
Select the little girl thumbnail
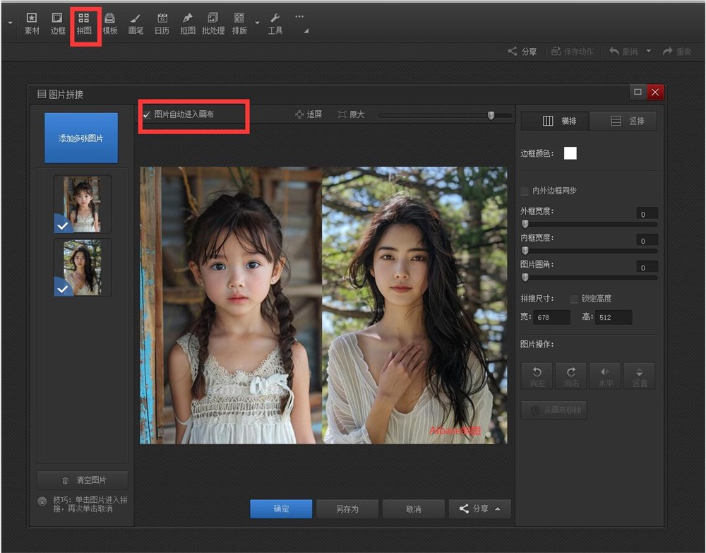(x=82, y=204)
